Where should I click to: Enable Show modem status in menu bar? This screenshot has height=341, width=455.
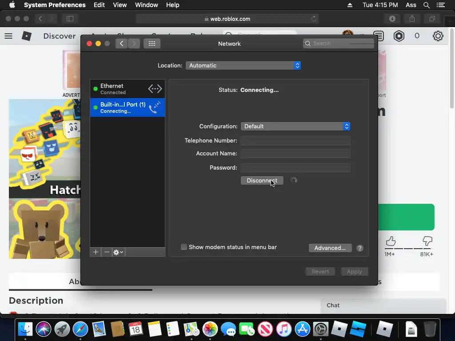click(184, 247)
